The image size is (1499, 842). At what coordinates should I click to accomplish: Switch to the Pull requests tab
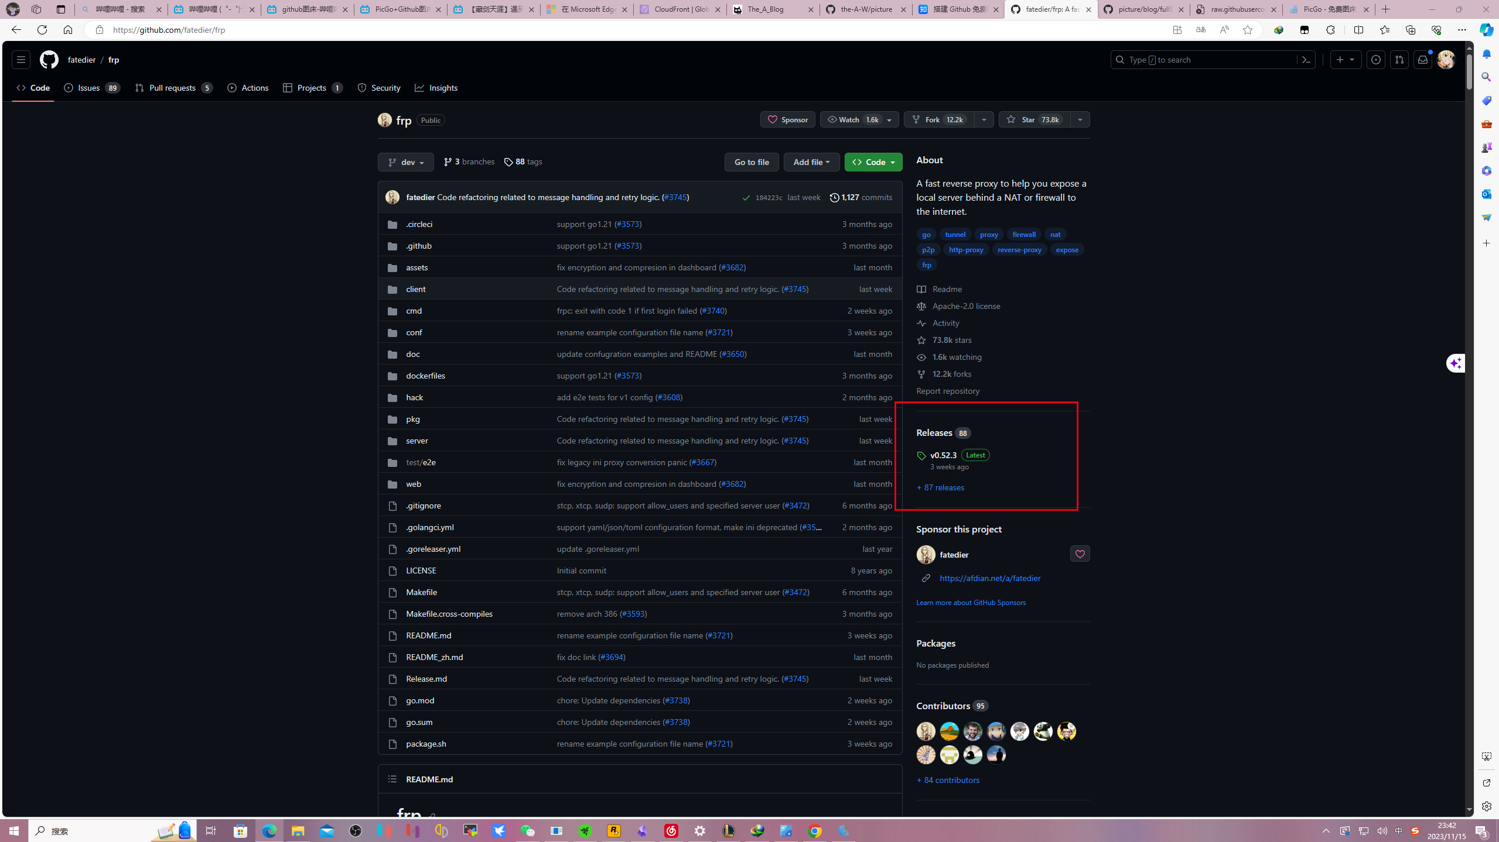173,88
